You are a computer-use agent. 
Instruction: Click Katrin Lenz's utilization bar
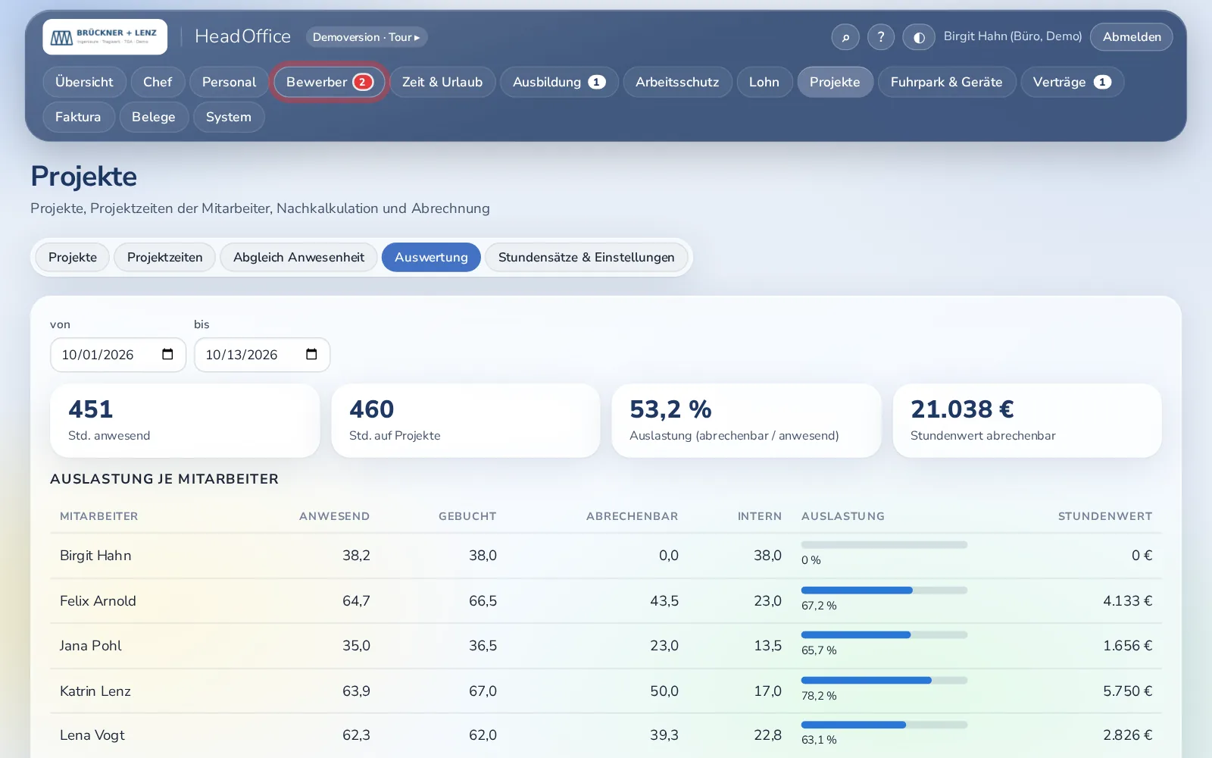884,681
